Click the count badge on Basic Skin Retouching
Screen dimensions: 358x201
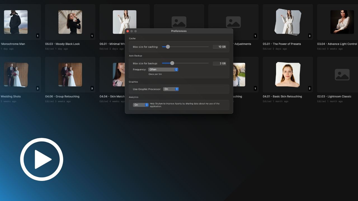click(x=310, y=88)
